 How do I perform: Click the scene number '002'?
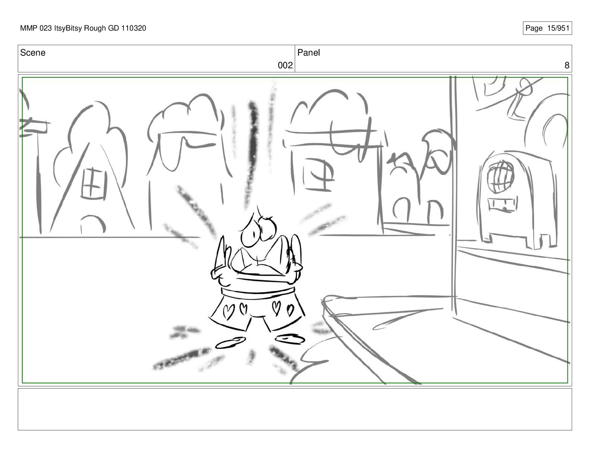(x=285, y=66)
